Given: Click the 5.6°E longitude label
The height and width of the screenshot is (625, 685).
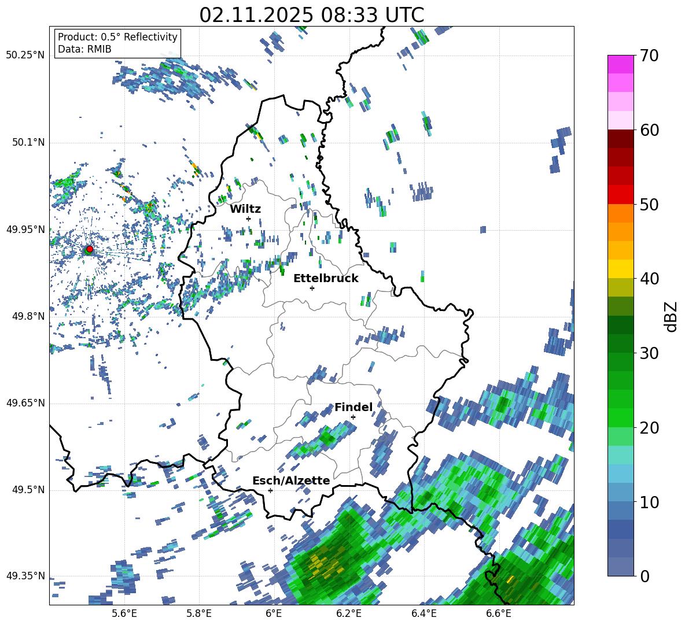Looking at the screenshot, I should 124,613.
